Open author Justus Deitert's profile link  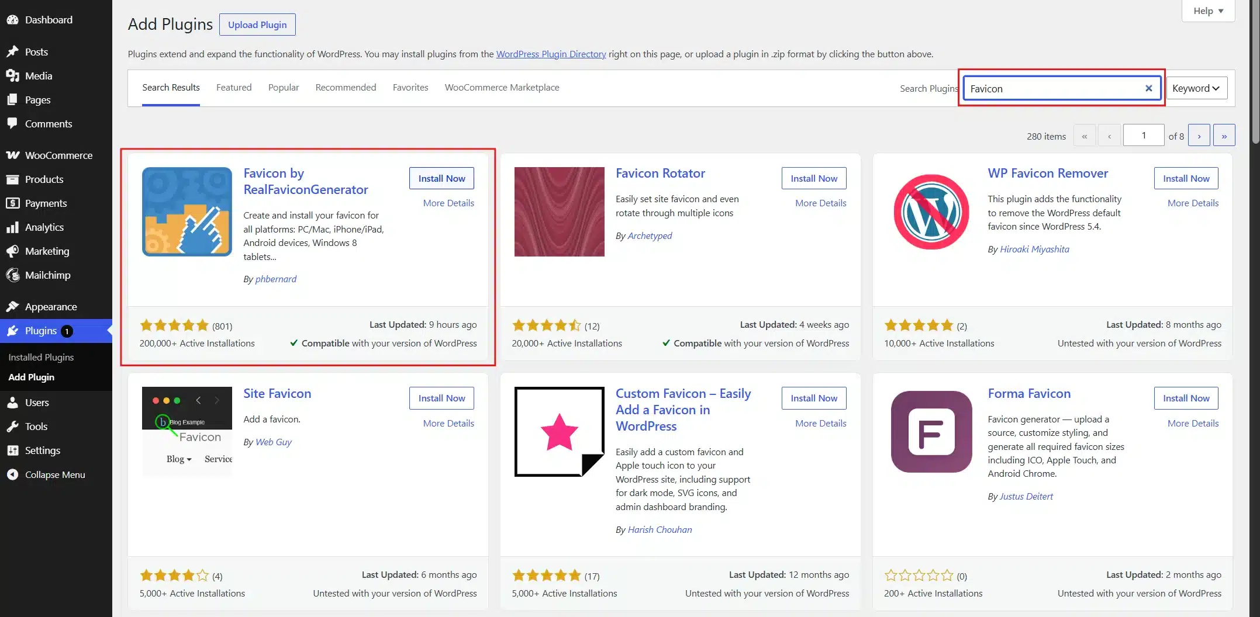click(1026, 496)
